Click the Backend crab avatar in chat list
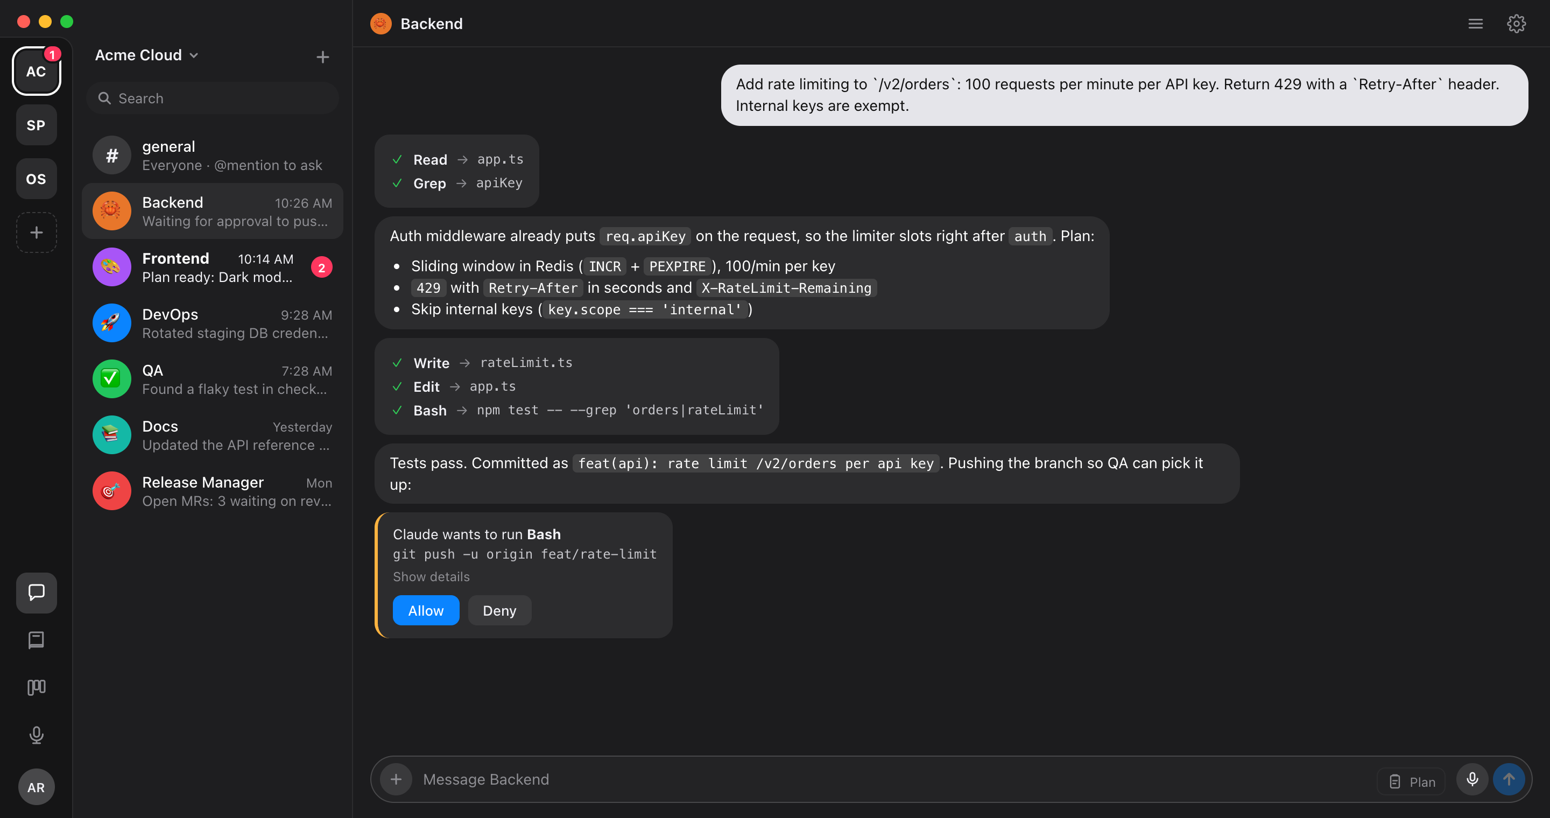 pyautogui.click(x=112, y=211)
